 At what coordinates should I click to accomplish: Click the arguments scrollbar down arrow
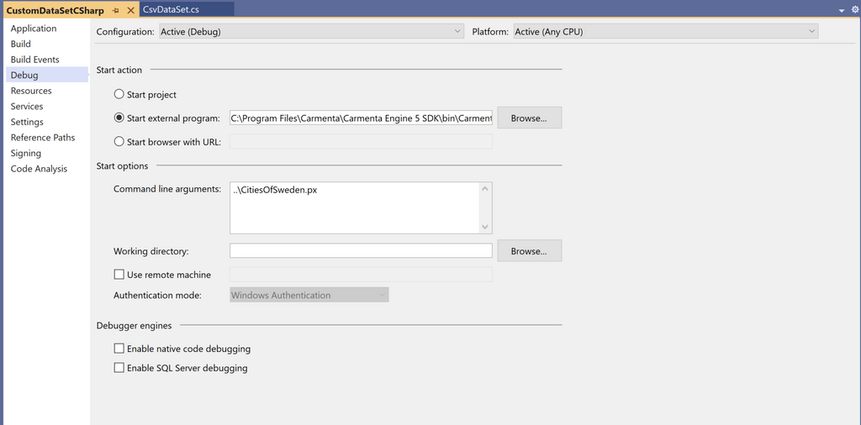point(485,227)
